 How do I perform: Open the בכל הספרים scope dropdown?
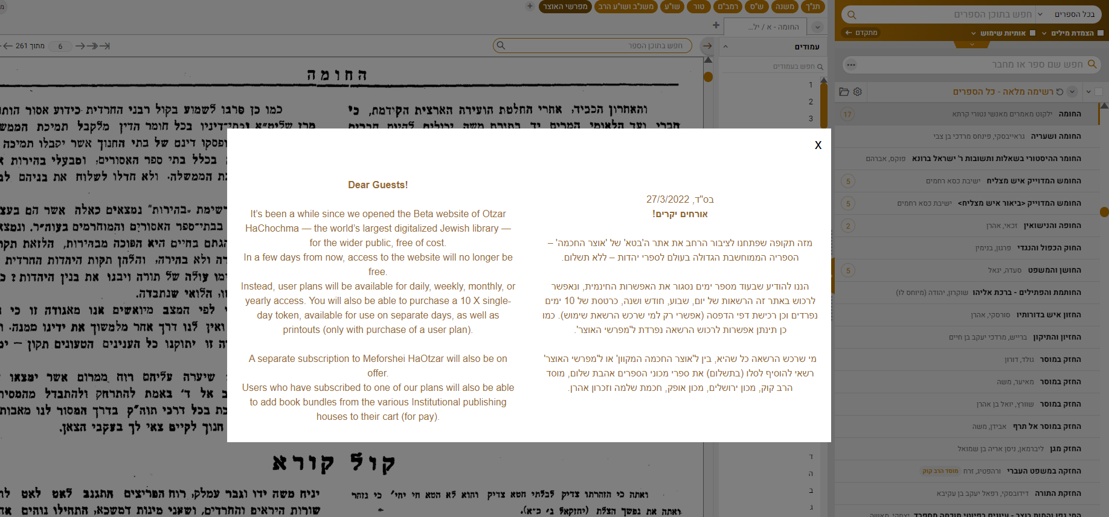pyautogui.click(x=1069, y=14)
